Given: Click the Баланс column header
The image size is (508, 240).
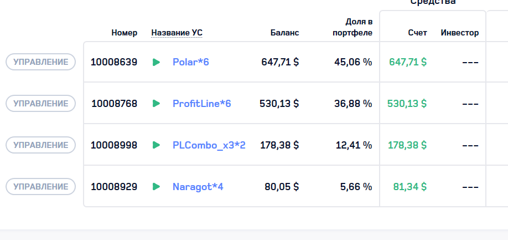Looking at the screenshot, I should [x=284, y=33].
